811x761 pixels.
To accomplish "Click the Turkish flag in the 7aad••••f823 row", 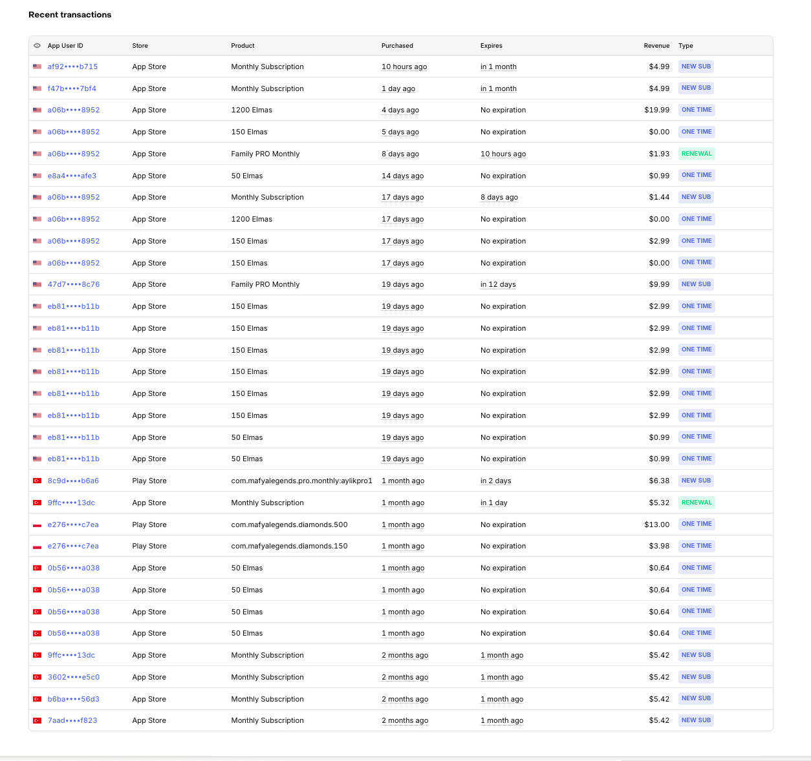I will (x=37, y=720).
